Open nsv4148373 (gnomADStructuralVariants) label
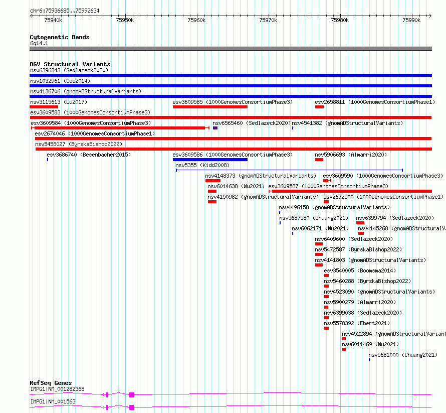Viewport: 446px width, 413px height. coord(261,176)
